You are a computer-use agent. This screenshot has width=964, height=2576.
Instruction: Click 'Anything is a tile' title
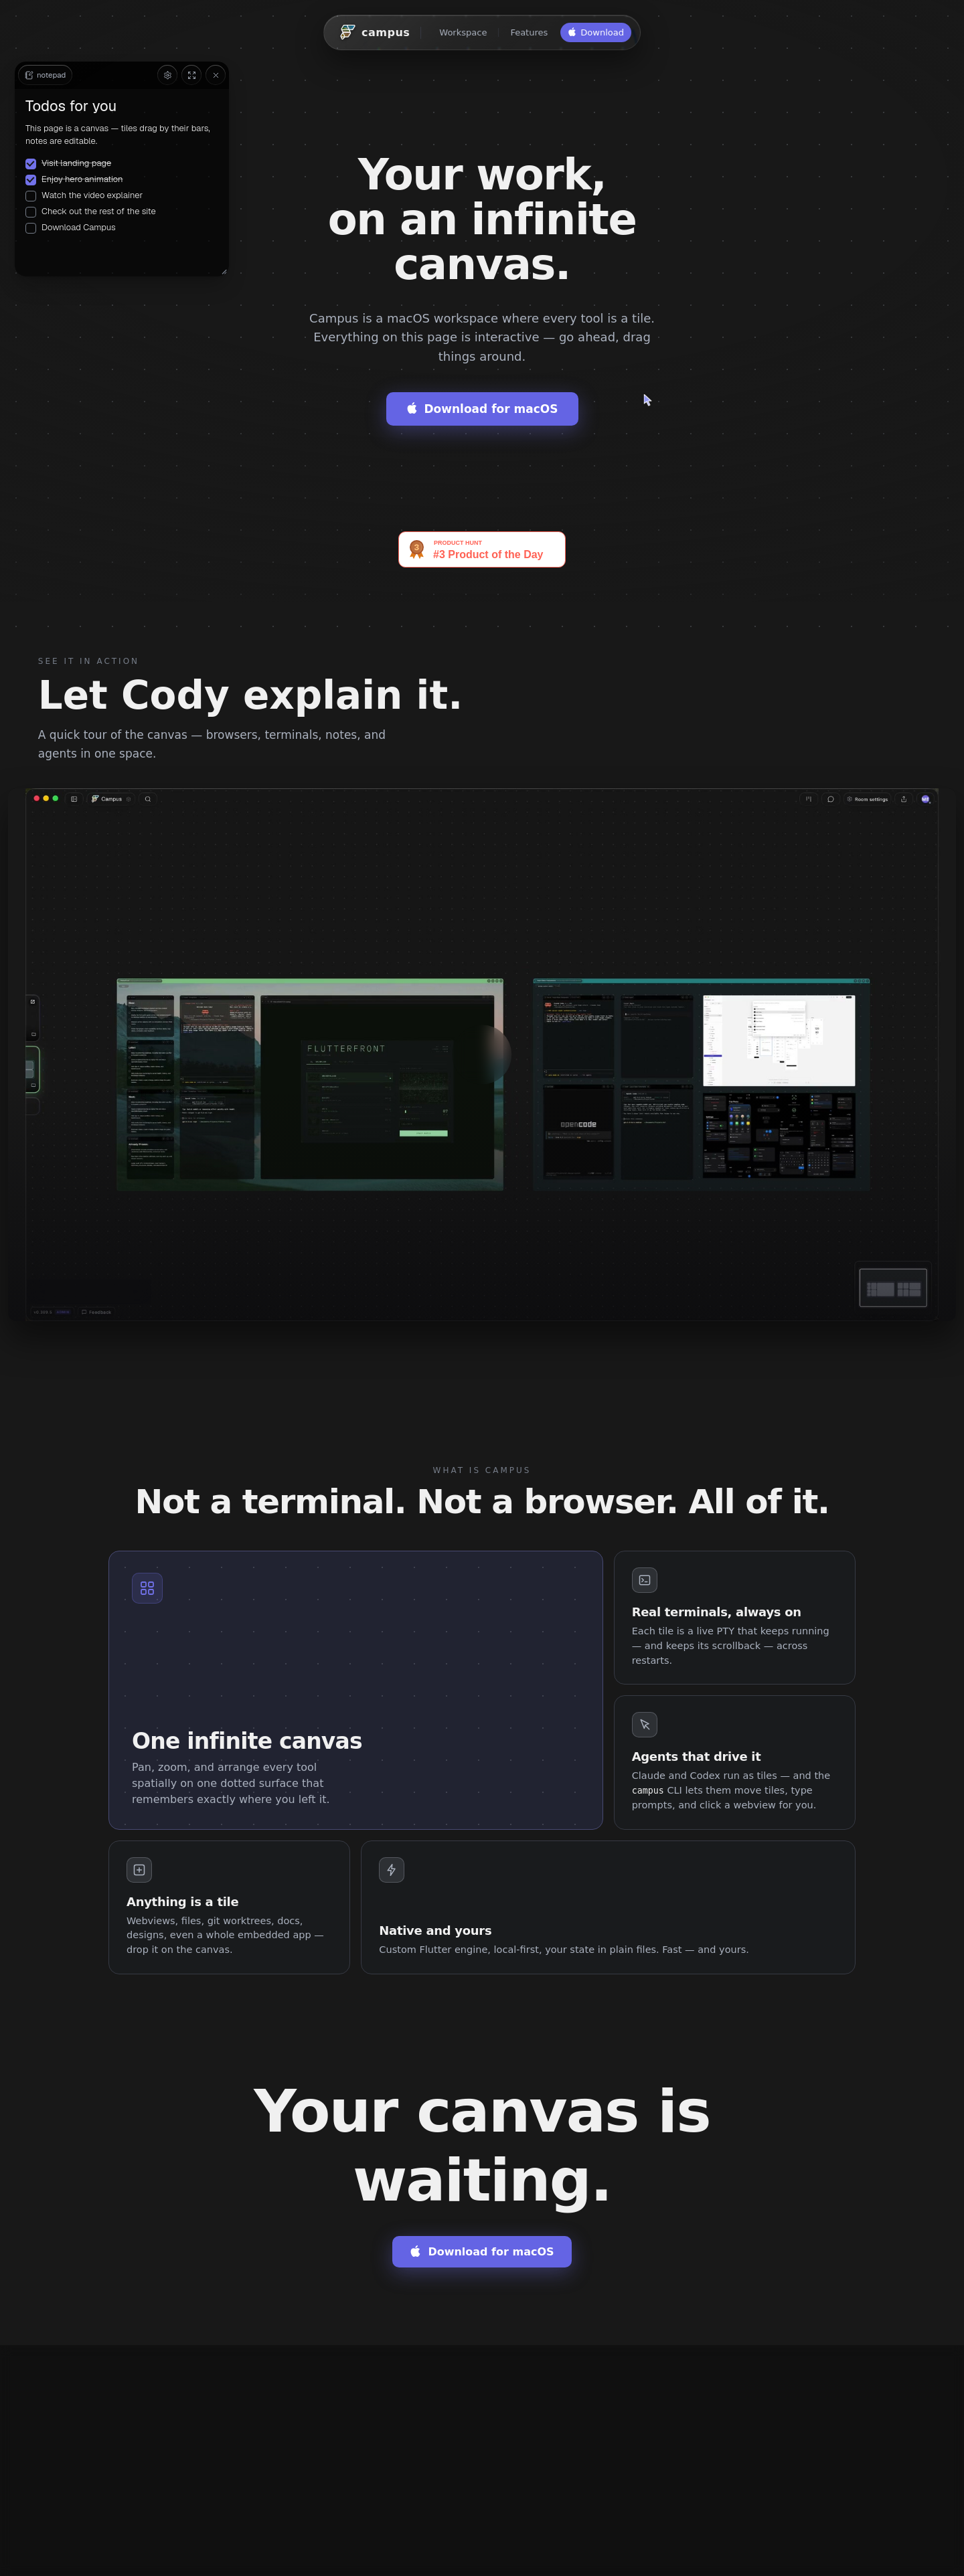(x=182, y=1902)
